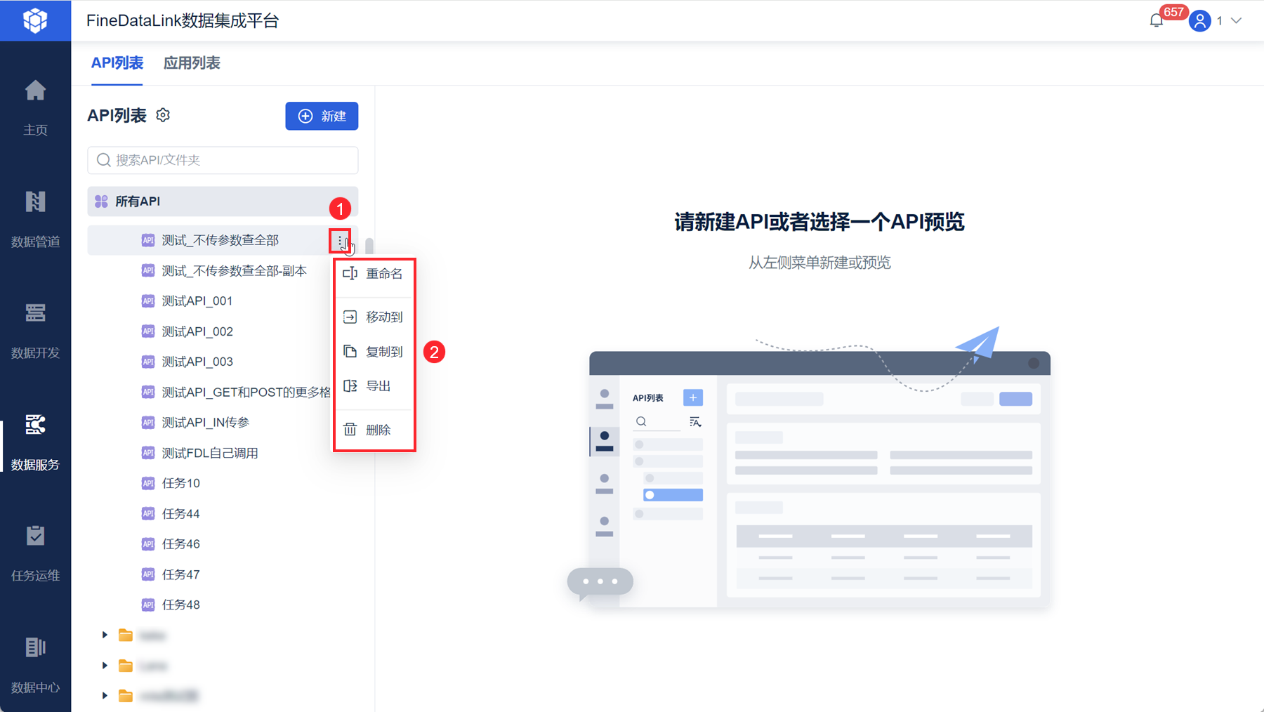Expand the third blurred folder
This screenshot has height=712, width=1264.
pyautogui.click(x=105, y=695)
